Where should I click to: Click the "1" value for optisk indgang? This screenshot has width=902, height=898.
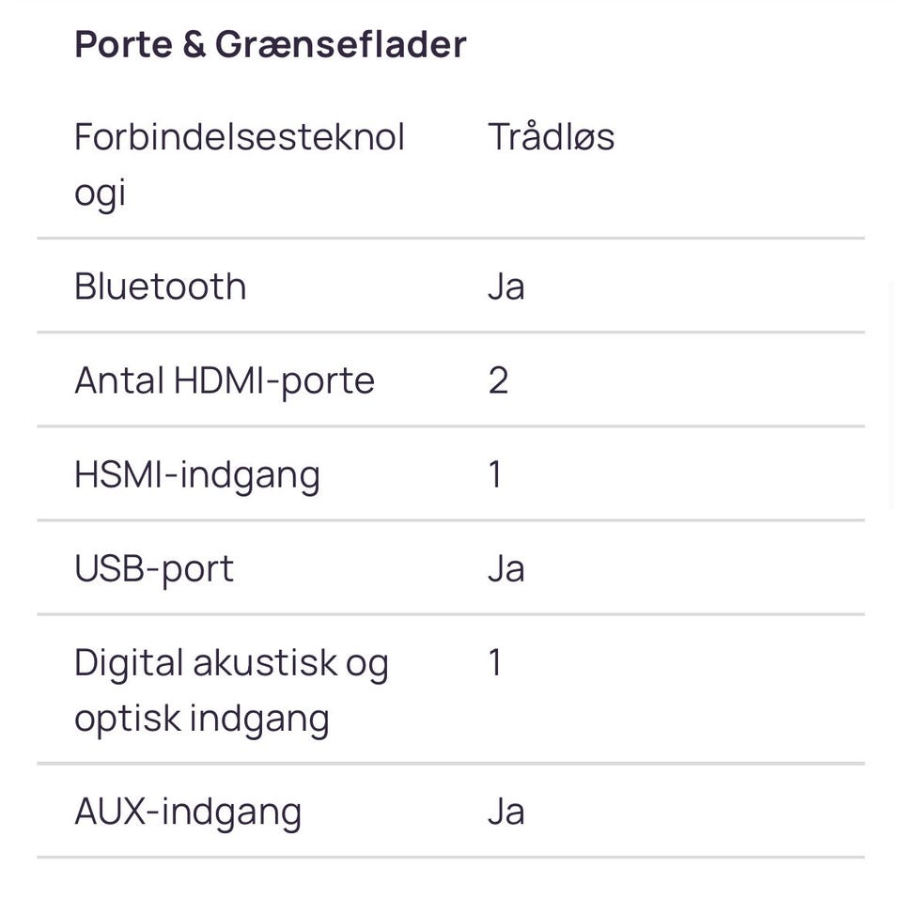point(495,663)
